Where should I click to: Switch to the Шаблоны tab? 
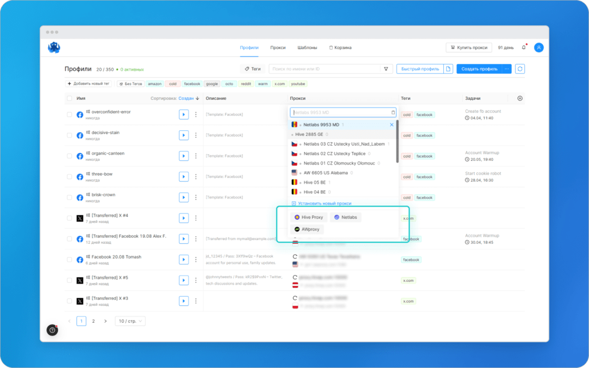[307, 47]
